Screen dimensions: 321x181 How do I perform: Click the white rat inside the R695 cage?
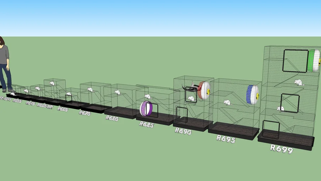pyautogui.click(x=227, y=103)
